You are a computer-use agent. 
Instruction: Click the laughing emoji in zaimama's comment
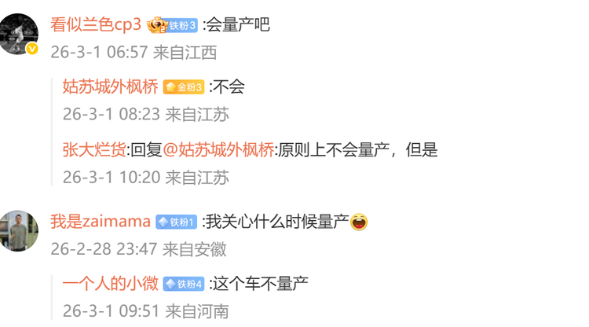click(x=359, y=222)
